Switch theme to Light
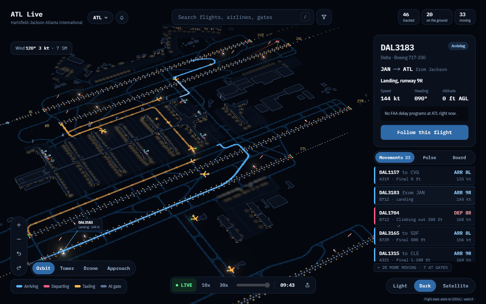Viewport: 486px width, 304px height. tap(400, 286)
